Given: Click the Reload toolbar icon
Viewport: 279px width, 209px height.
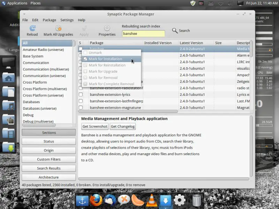Looking at the screenshot, I should point(32,28).
